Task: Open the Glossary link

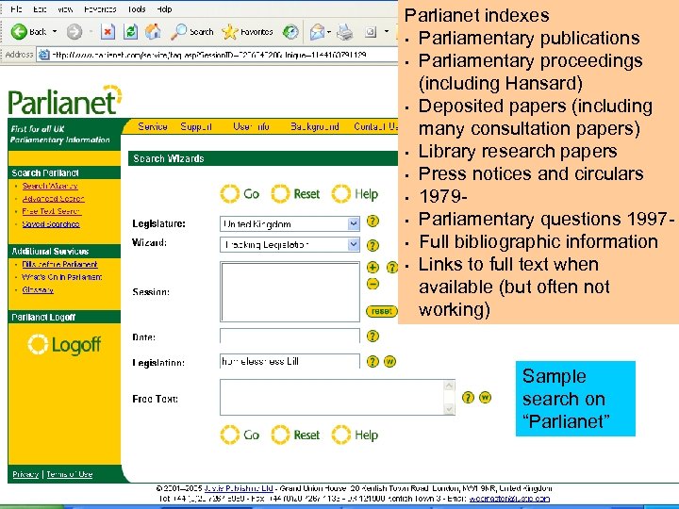Action: [38, 290]
